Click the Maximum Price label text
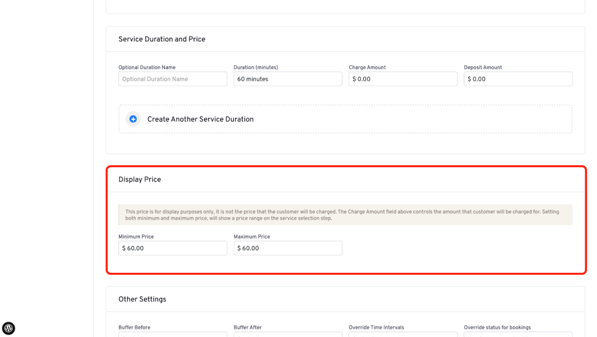The height and width of the screenshot is (337, 597). [252, 237]
